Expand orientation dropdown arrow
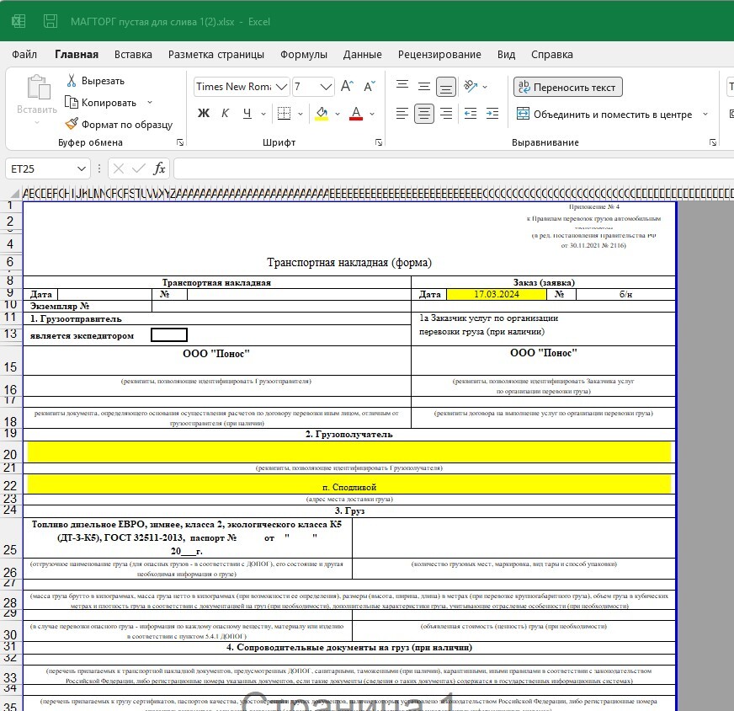 point(485,87)
